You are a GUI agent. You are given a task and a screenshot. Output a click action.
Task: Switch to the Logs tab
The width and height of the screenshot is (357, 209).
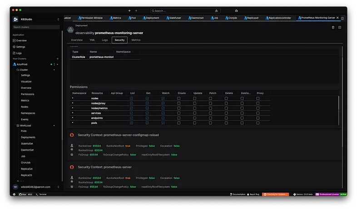click(x=105, y=40)
